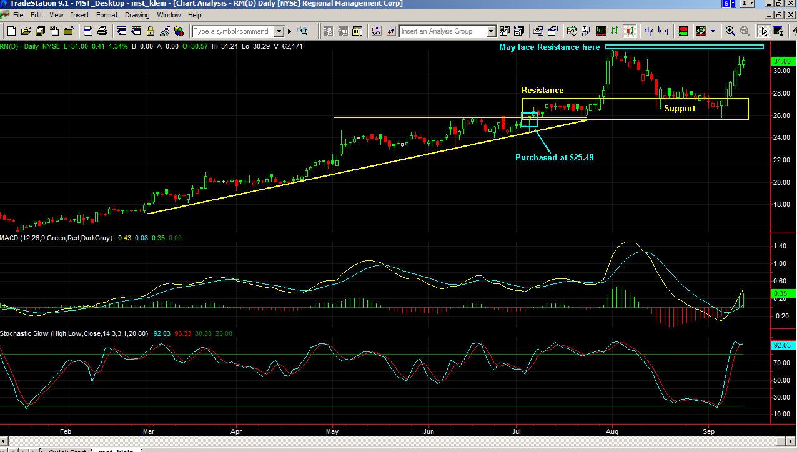
Task: Open the Drawing menu
Action: click(x=137, y=15)
